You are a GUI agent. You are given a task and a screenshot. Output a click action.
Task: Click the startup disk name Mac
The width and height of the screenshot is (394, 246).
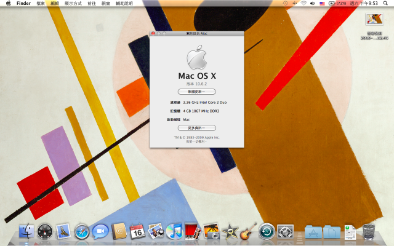click(186, 120)
